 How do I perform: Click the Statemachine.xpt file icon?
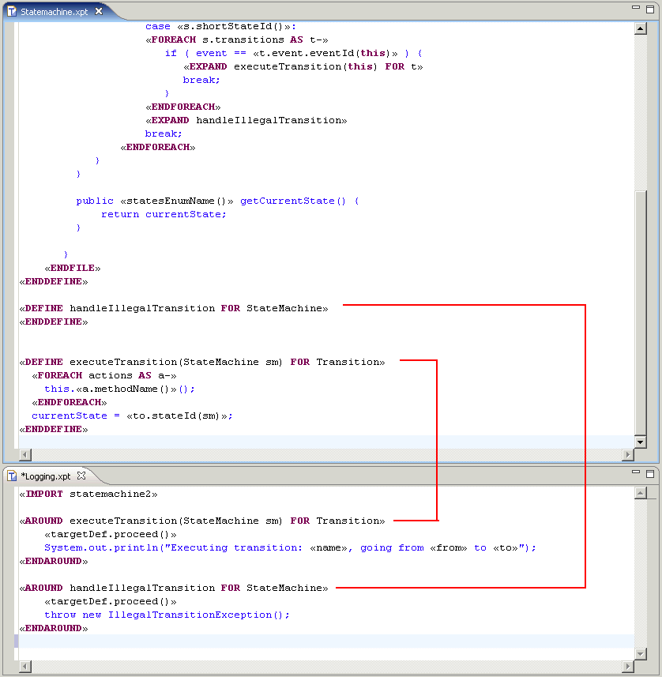point(12,12)
